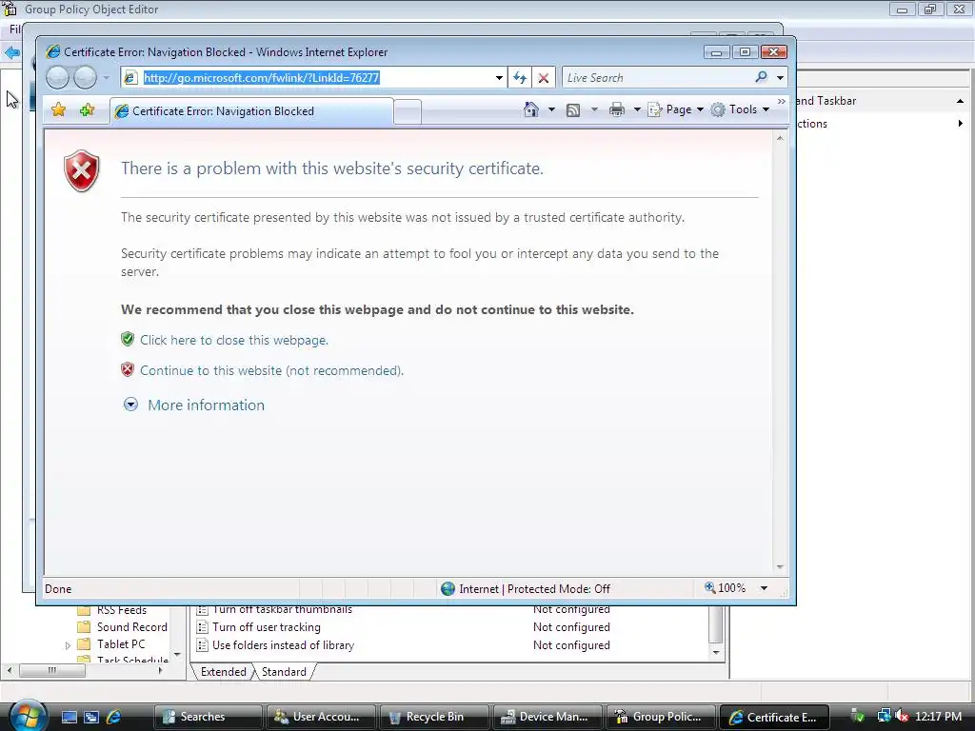
Task: Click the Group Policy Editor back arrow
Action: [11, 52]
